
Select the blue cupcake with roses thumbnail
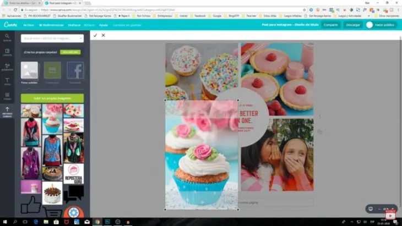click(52, 119)
